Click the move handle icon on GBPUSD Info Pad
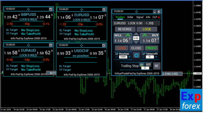 28,9
